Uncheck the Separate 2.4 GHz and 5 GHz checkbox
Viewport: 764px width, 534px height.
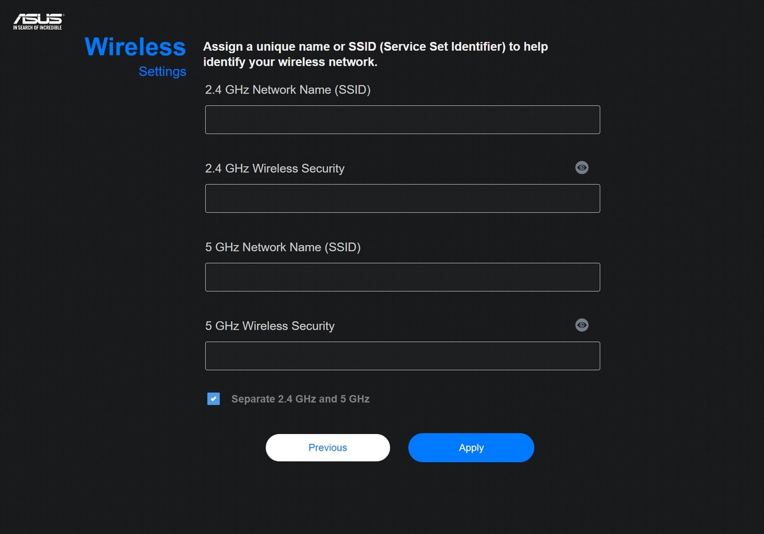(213, 399)
